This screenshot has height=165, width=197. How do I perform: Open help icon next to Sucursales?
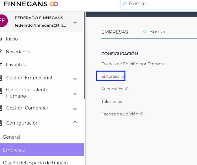[x=127, y=89]
